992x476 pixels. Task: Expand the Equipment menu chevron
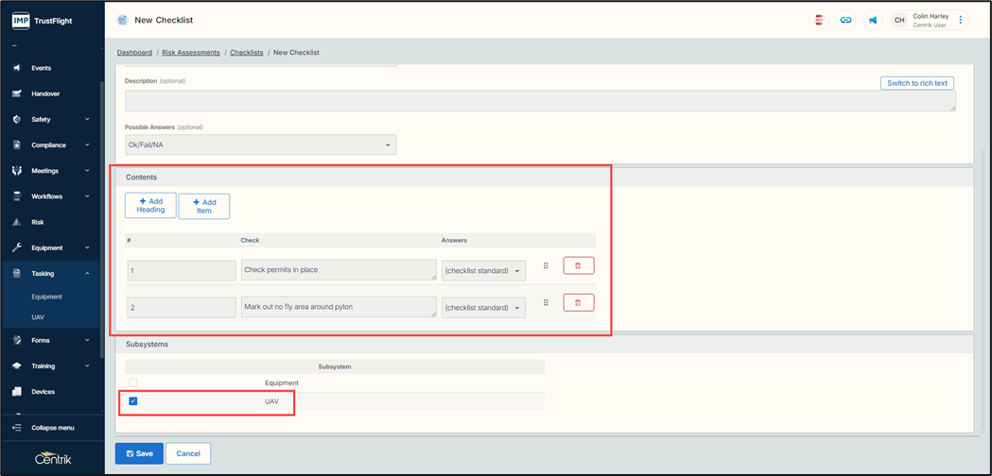pyautogui.click(x=87, y=247)
